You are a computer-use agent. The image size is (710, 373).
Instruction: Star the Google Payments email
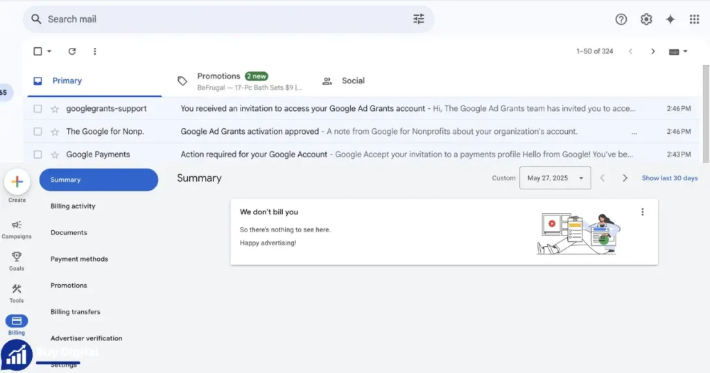(x=55, y=155)
